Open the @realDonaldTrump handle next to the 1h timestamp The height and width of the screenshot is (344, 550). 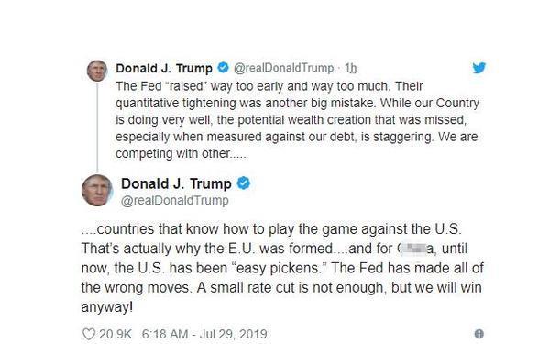pos(283,68)
